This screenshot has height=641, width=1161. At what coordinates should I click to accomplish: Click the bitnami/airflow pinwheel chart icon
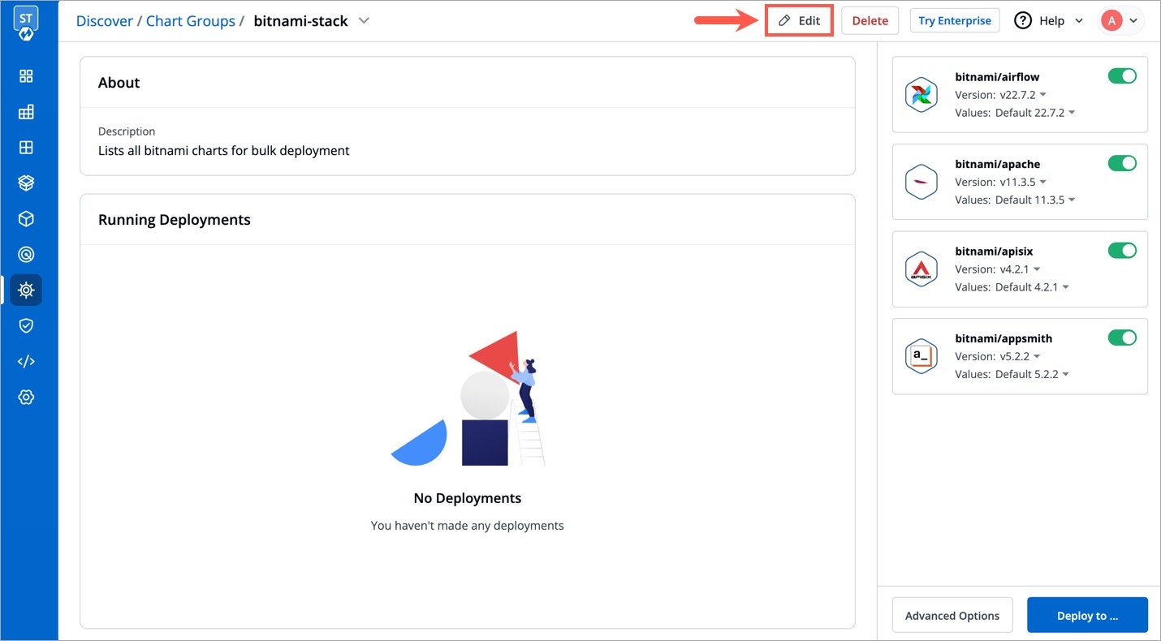[x=921, y=95]
